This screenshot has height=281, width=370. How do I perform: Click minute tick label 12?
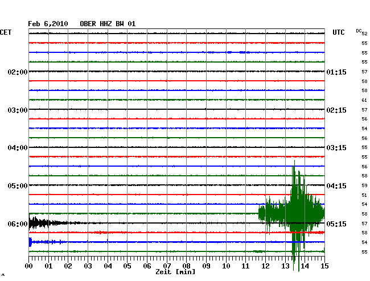[x=265, y=266]
